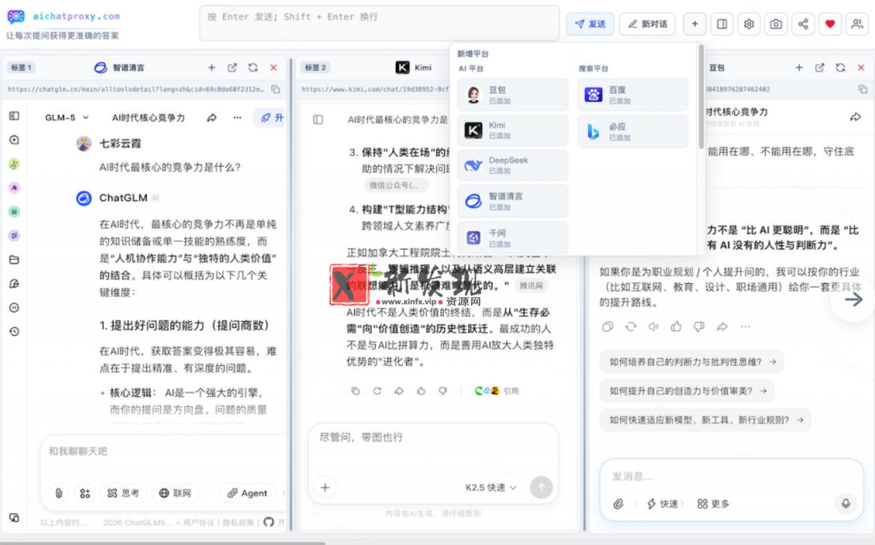This screenshot has height=545, width=875.
Task: Click microphone icon in 豆包 message box
Action: 846,504
